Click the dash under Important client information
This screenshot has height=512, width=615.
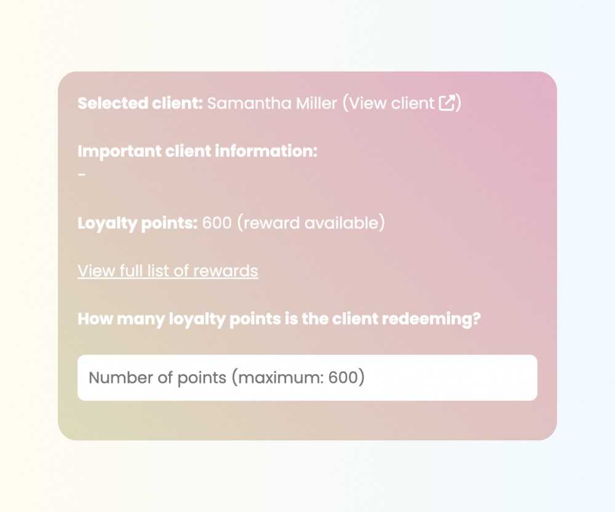point(82,175)
